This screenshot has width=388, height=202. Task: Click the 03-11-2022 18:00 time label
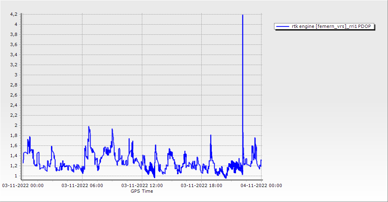click(x=201, y=186)
